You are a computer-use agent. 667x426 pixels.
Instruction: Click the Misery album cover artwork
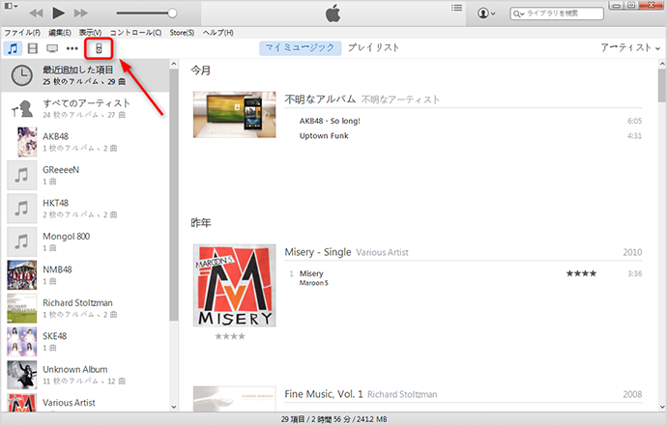[x=234, y=285]
